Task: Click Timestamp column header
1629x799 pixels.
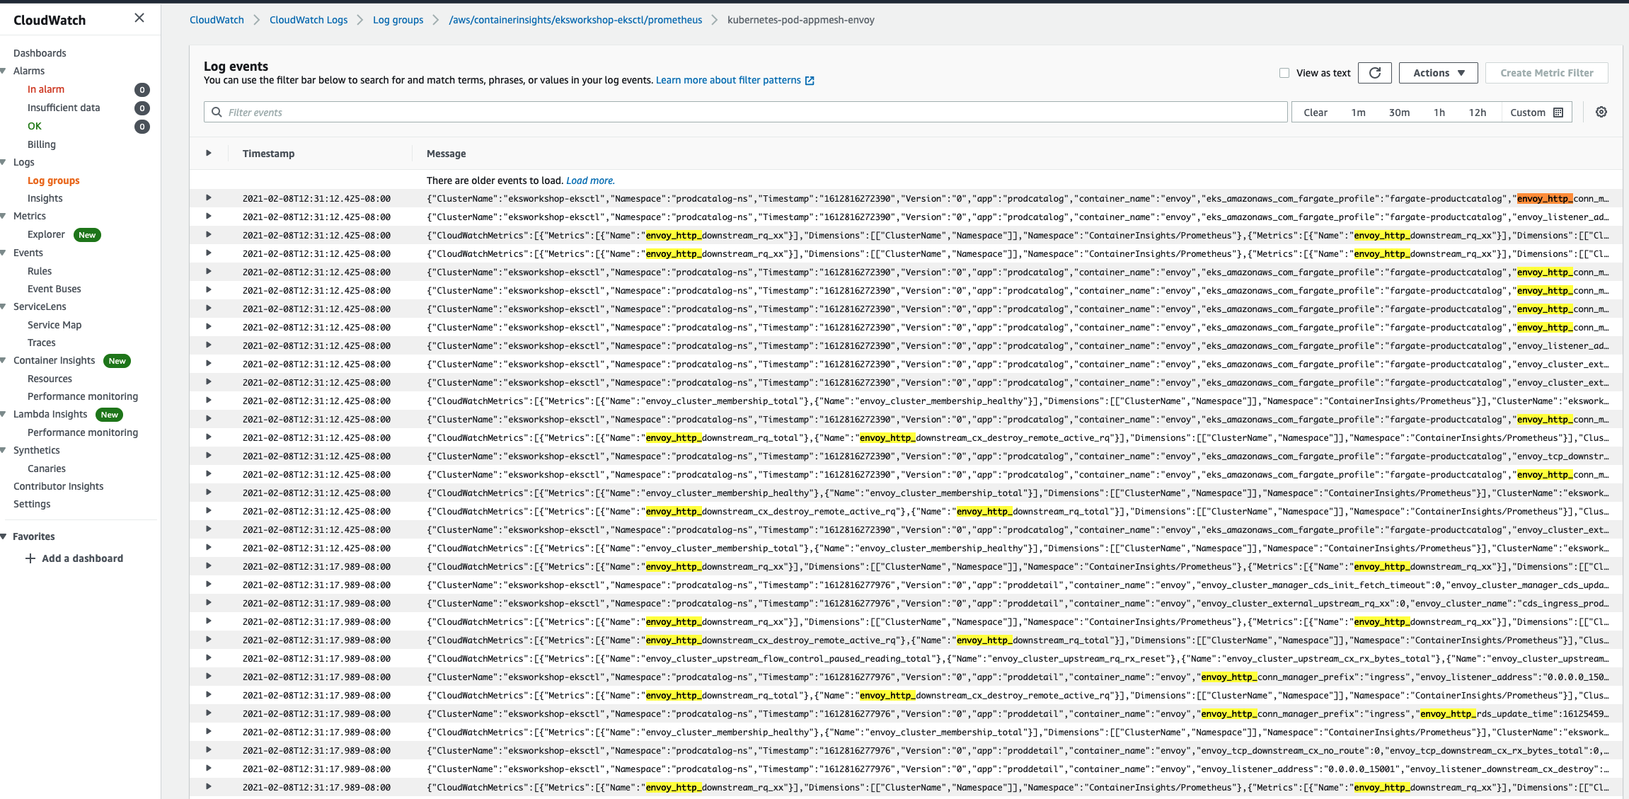Action: click(x=268, y=154)
